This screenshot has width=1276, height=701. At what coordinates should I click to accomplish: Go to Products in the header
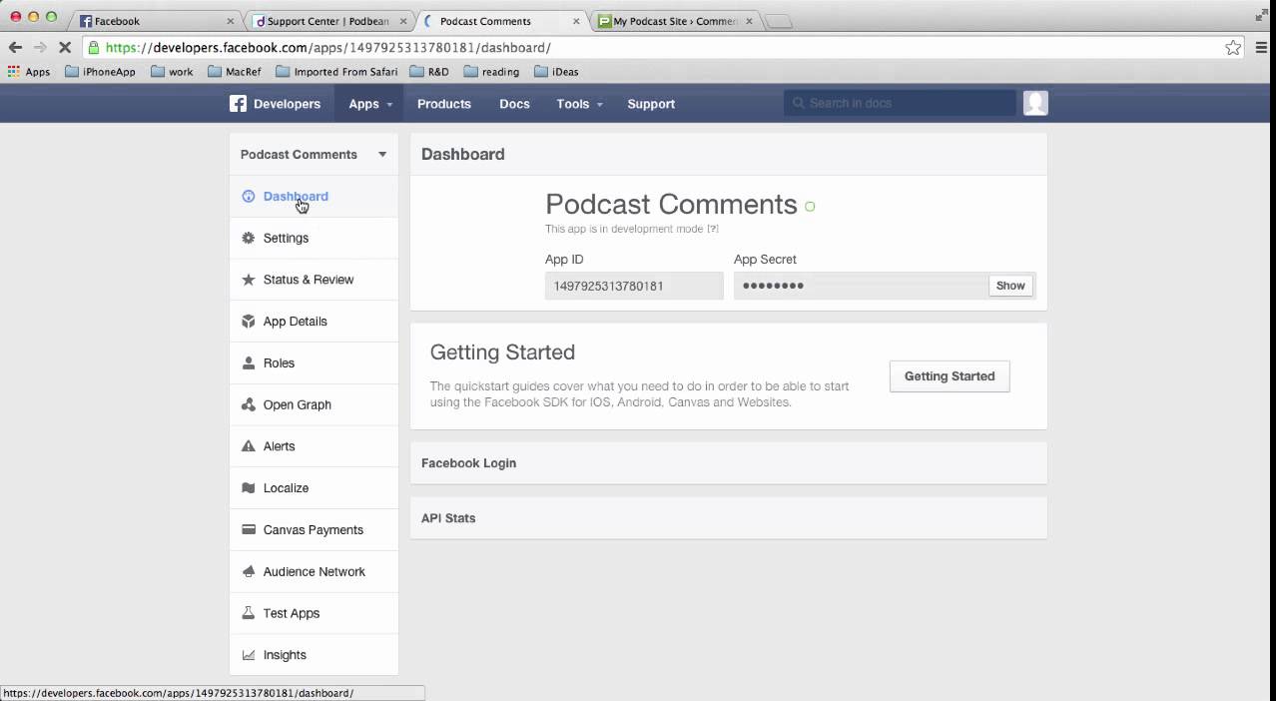(444, 104)
